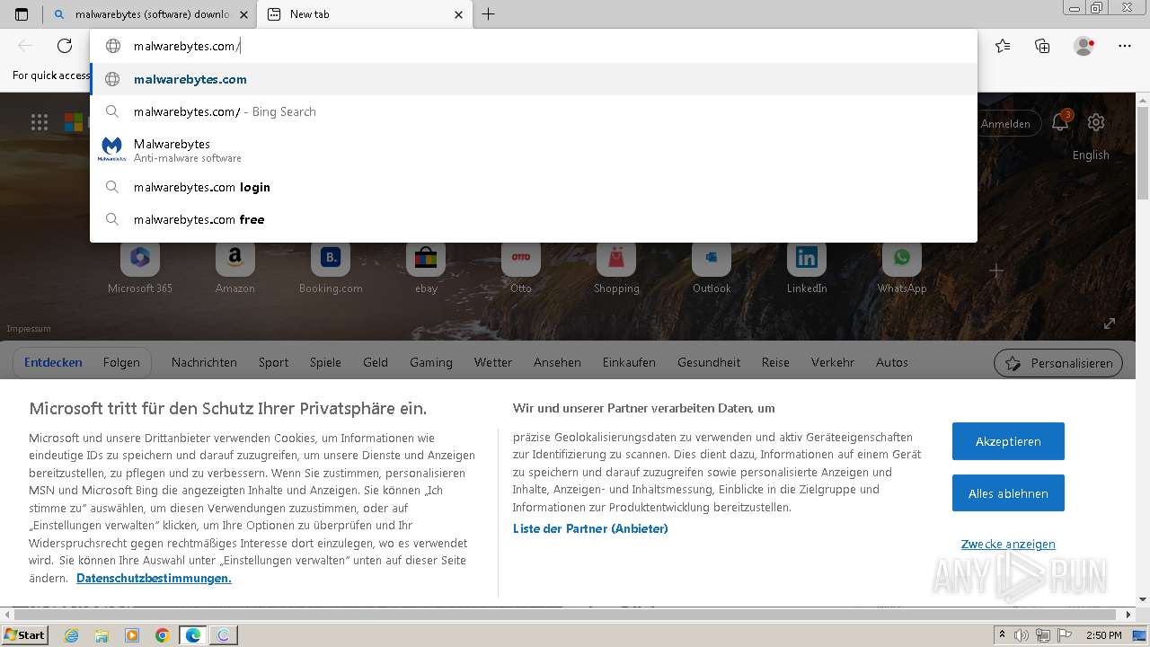Open the Sport category

[x=273, y=362]
